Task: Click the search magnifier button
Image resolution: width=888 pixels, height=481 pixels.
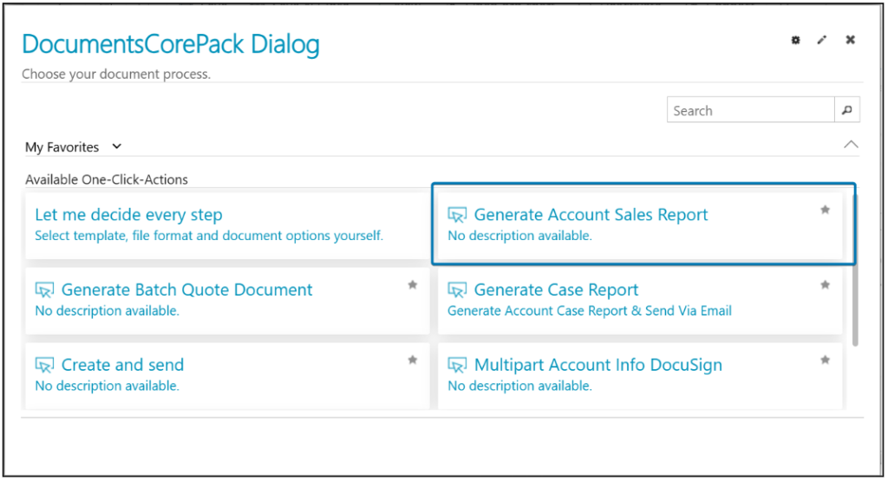Action: [847, 110]
